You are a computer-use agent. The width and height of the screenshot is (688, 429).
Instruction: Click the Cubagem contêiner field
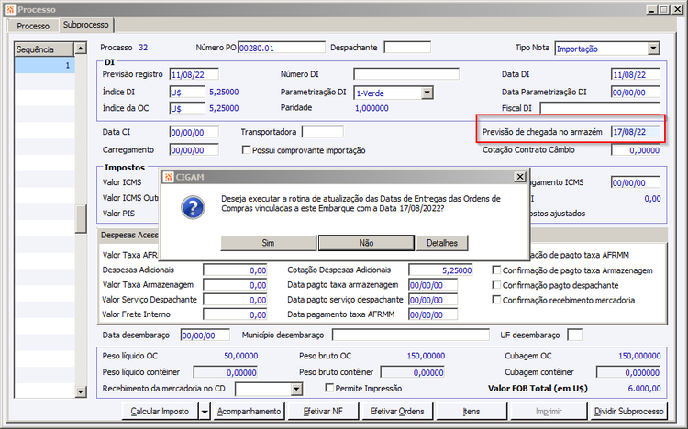tap(628, 372)
